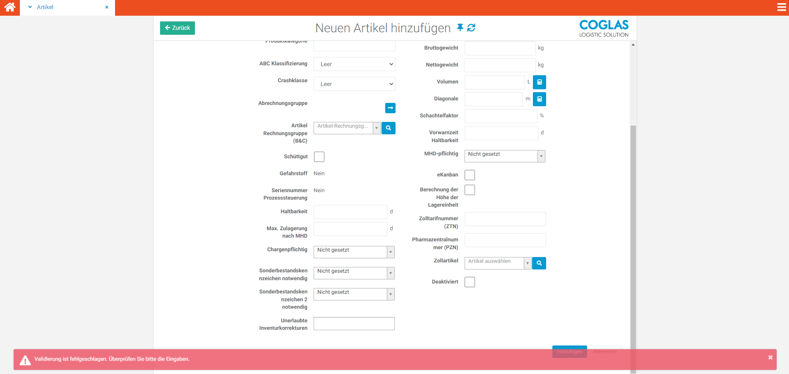
Task: Toggle the Schüttgut checkbox
Action: [x=319, y=157]
